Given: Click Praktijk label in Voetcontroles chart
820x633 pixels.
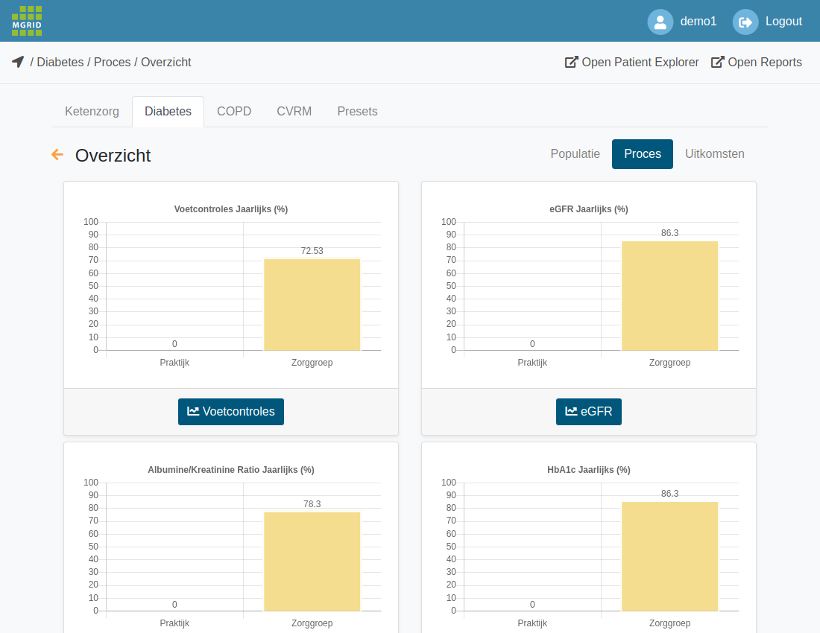Looking at the screenshot, I should coord(174,363).
